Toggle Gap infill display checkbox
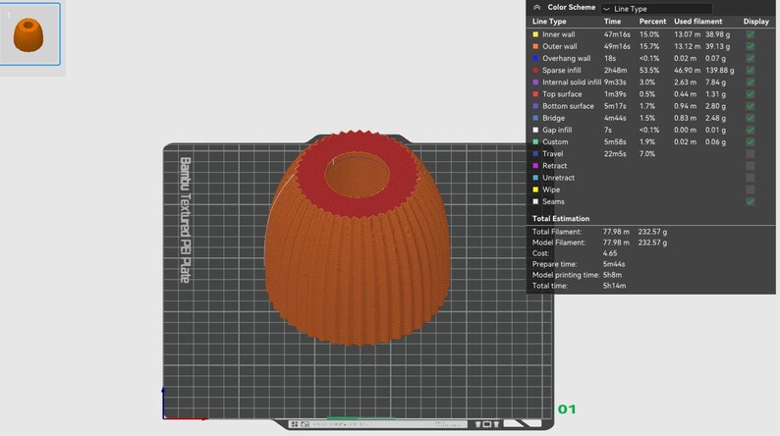Screen dimensions: 780x436 (751, 131)
